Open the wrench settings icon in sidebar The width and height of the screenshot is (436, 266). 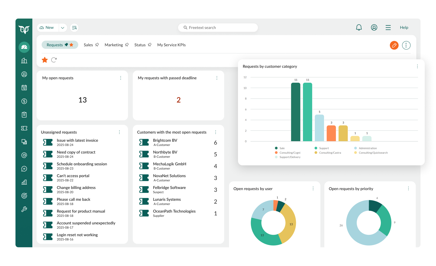(x=24, y=209)
